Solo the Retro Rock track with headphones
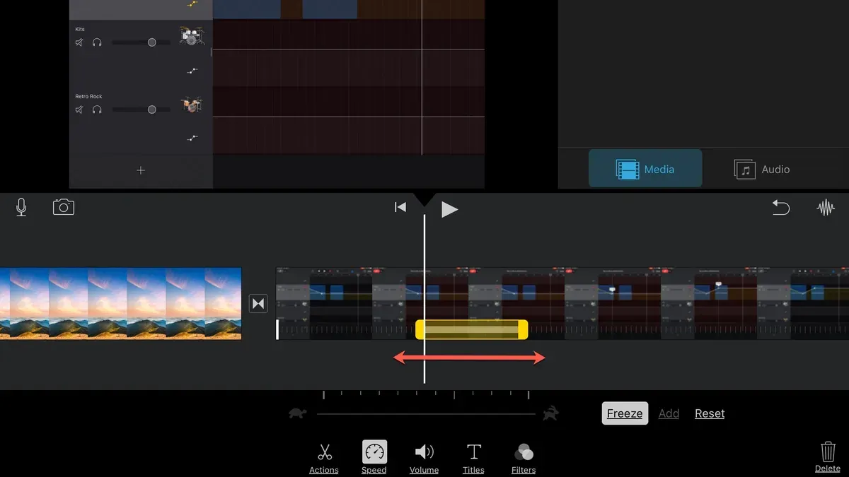This screenshot has width=849, height=477. [x=97, y=110]
